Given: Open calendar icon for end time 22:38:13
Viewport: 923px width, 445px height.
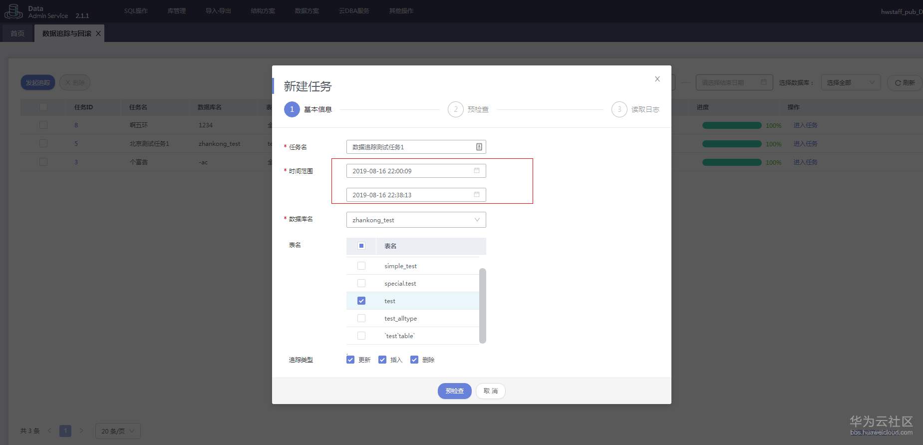Looking at the screenshot, I should point(477,195).
